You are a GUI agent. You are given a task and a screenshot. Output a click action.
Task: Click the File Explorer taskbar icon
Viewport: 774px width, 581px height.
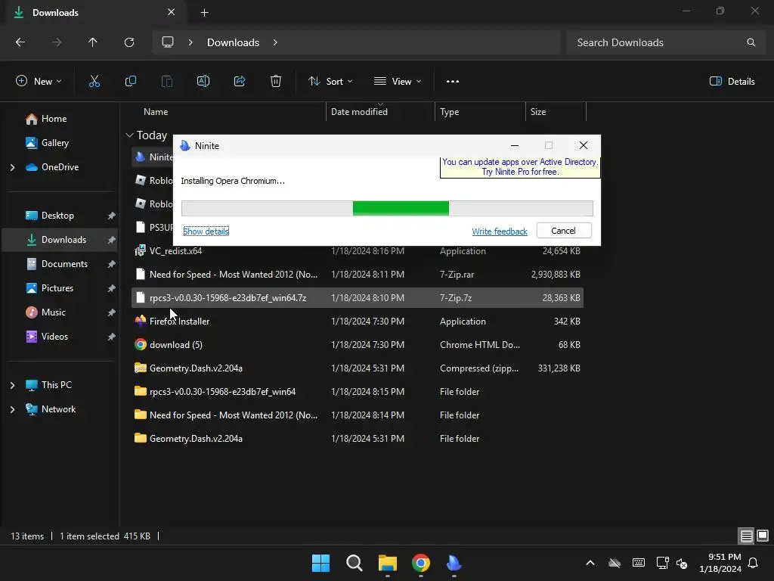(388, 563)
